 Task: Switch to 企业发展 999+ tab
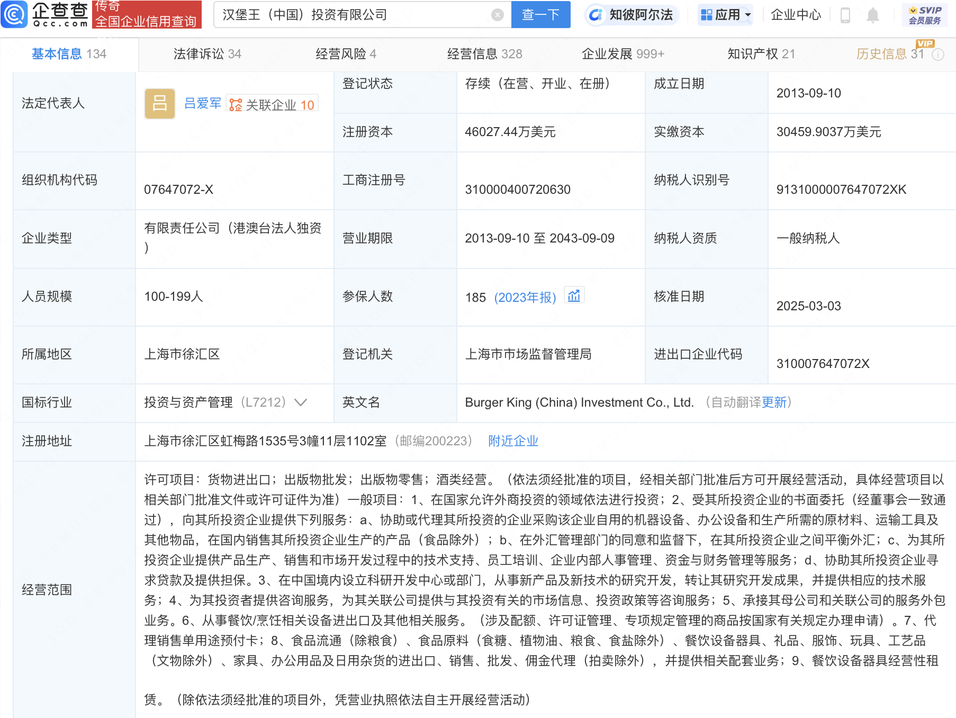coord(623,54)
